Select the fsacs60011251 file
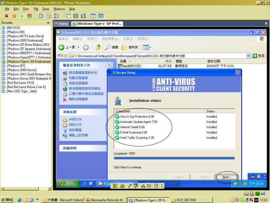Screen dimensions: 270x203 coord(130,66)
